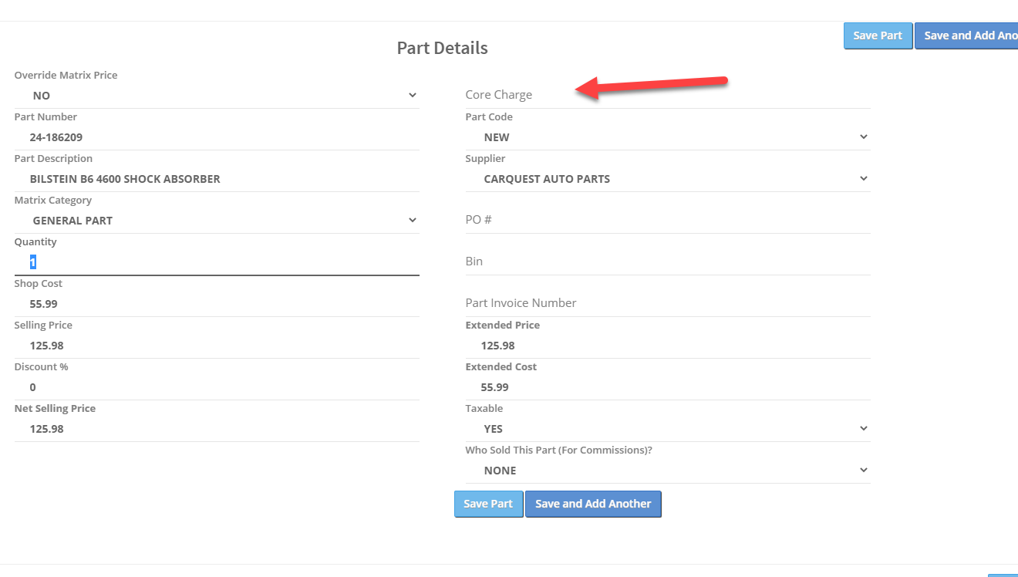Click the Shop Cost field

click(216, 304)
